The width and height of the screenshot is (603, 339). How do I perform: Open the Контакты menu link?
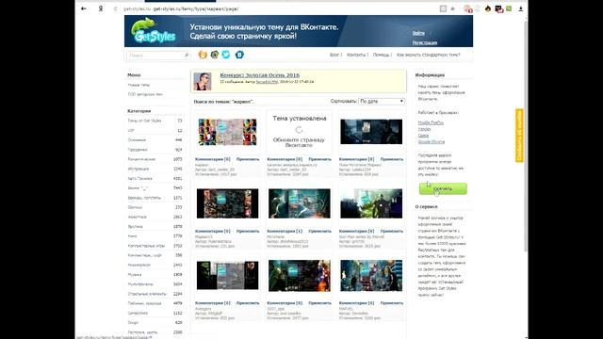356,55
